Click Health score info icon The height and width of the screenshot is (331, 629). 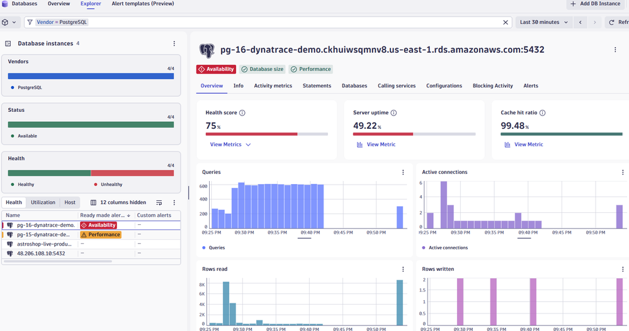[x=242, y=113]
